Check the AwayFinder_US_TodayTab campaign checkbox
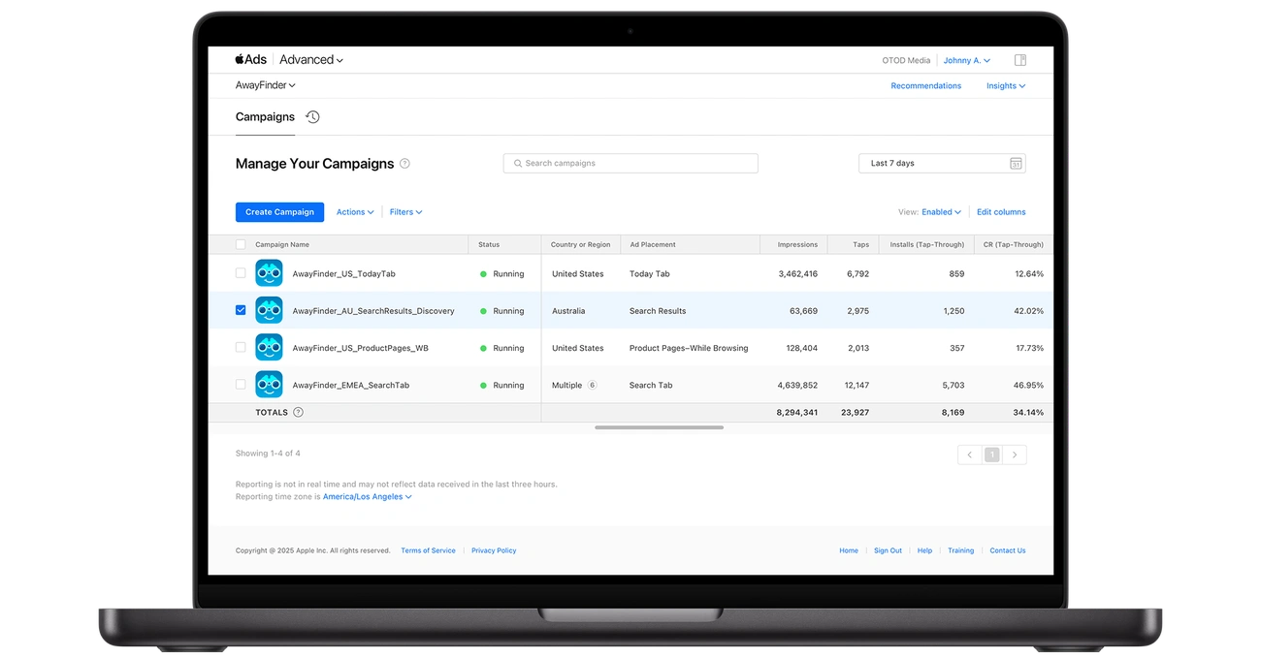This screenshot has height=658, width=1261. point(241,273)
